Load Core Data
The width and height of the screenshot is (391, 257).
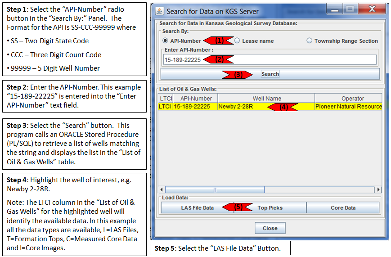(343, 207)
